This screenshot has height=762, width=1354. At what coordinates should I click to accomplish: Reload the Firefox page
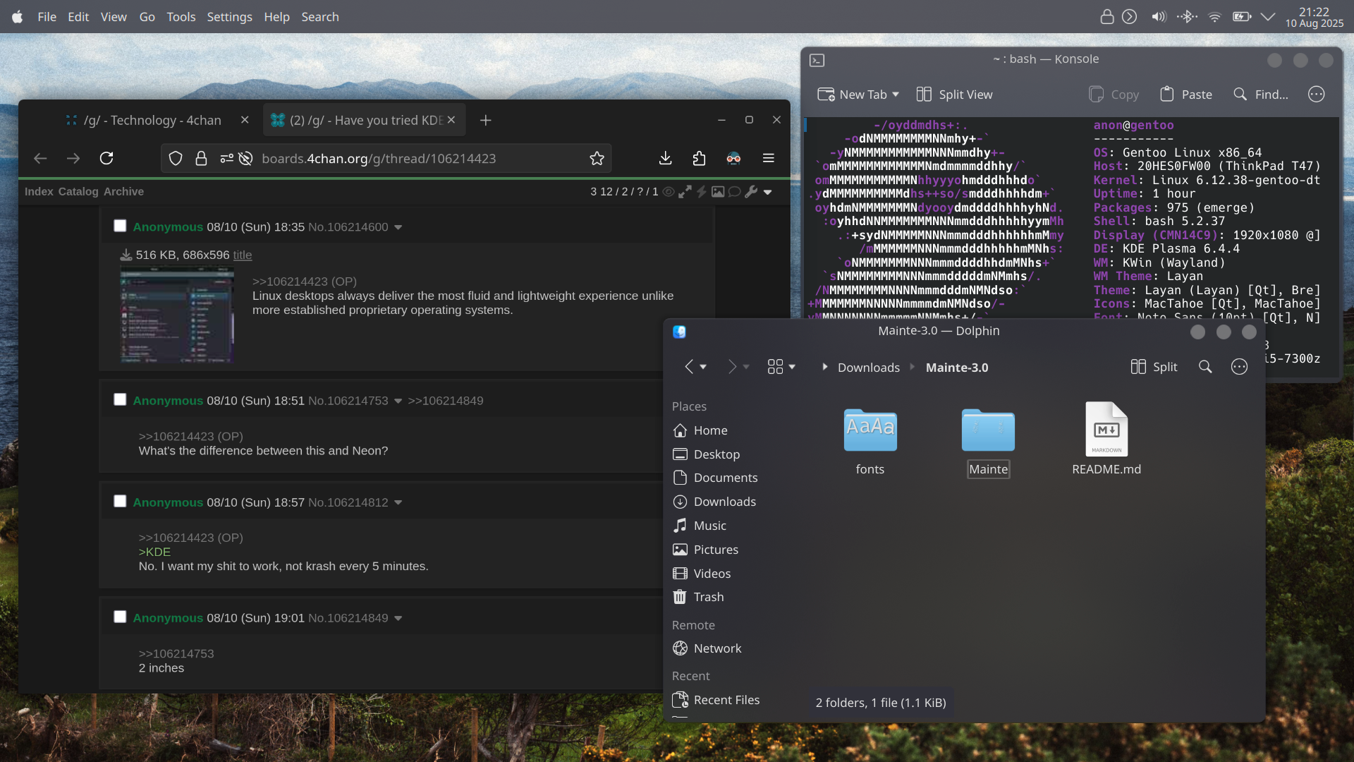point(106,158)
